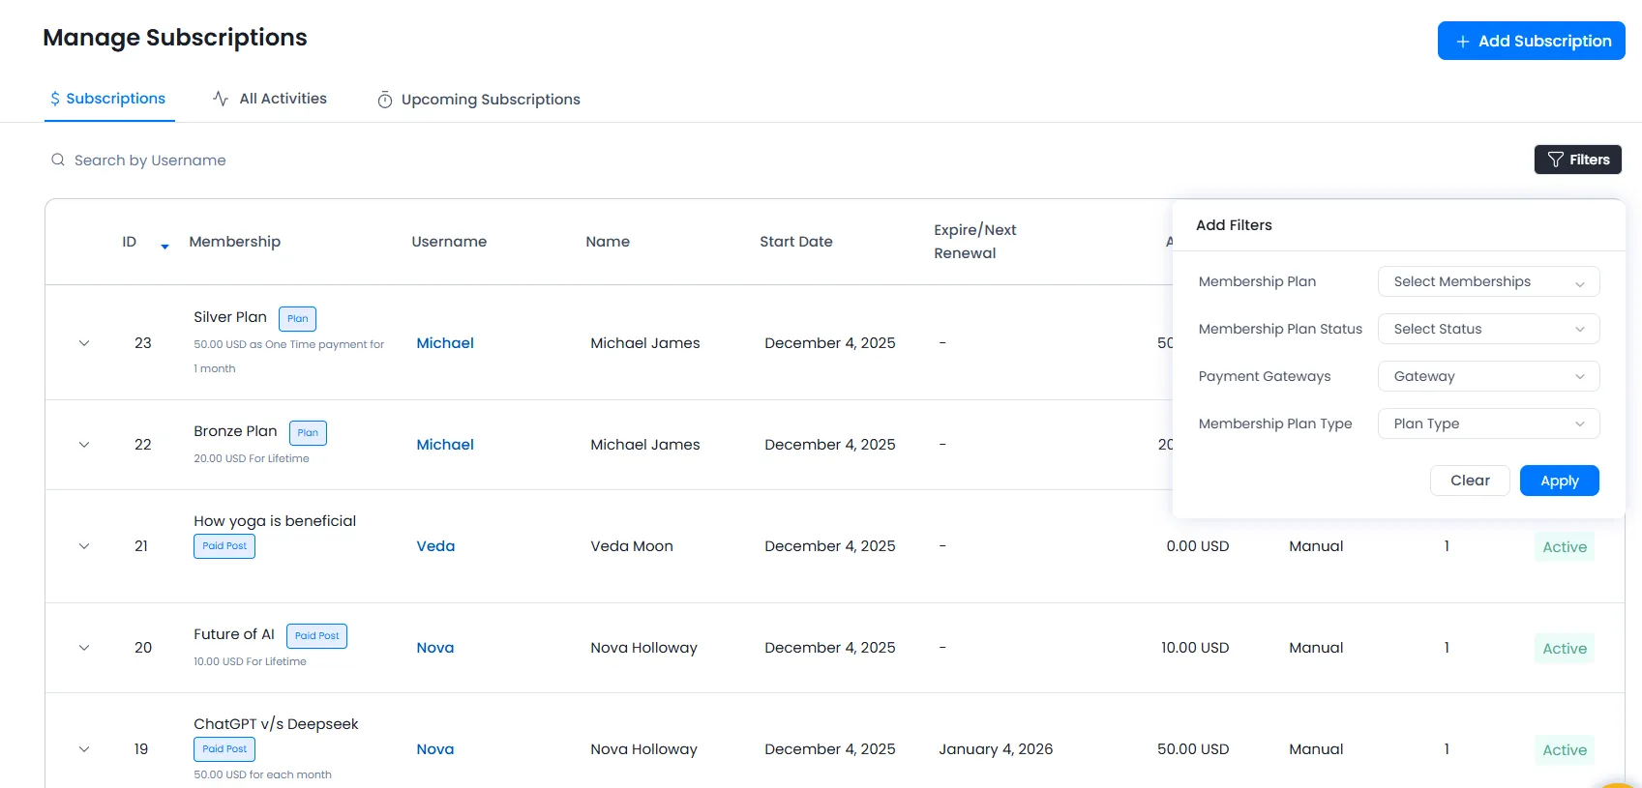
Task: Click the Clear filters button
Action: (x=1470, y=481)
